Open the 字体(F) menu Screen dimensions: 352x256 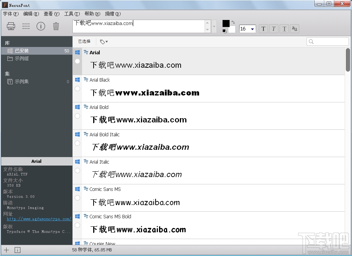click(11, 14)
